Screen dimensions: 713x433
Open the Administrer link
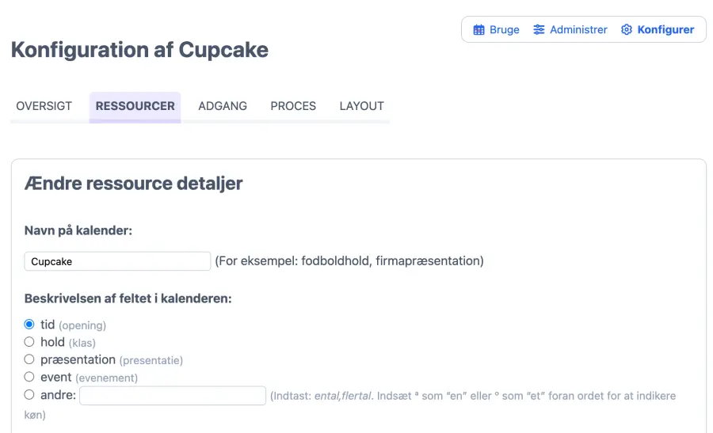578,30
